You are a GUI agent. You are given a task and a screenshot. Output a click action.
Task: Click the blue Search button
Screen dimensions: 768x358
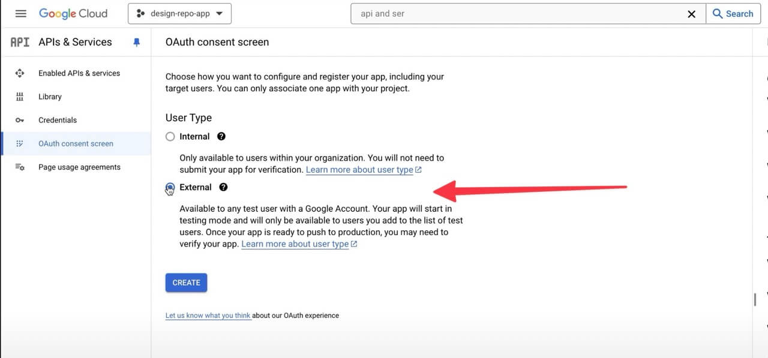(733, 14)
